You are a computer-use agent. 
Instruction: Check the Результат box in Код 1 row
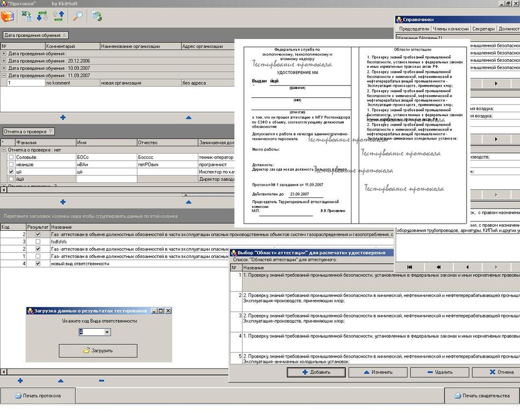click(x=38, y=256)
